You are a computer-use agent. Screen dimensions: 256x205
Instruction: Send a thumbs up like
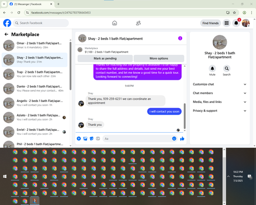point(182,138)
